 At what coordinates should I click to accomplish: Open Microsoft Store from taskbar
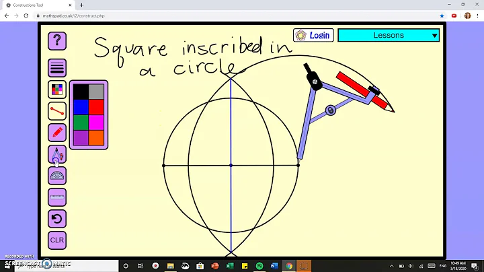pos(200,266)
